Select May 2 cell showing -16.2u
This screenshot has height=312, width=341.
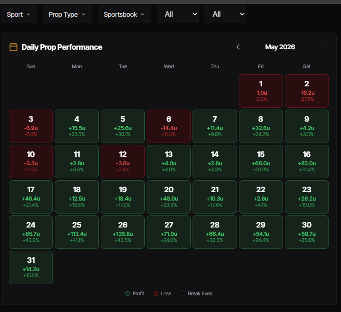(x=307, y=91)
